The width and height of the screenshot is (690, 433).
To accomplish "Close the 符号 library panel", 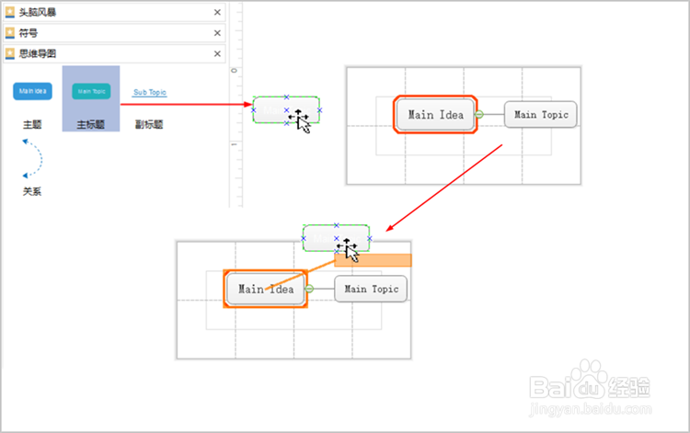I will (x=217, y=33).
